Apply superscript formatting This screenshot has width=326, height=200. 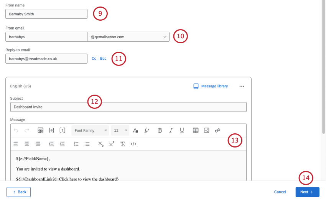click(112, 144)
